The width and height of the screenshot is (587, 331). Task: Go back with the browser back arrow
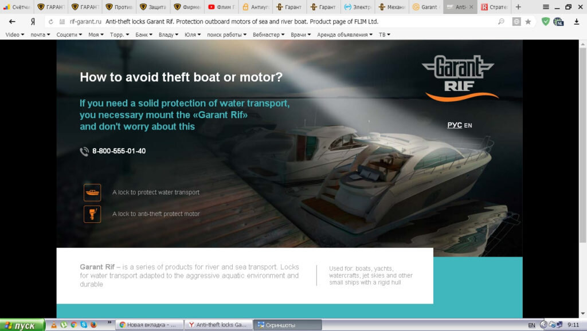(x=12, y=22)
